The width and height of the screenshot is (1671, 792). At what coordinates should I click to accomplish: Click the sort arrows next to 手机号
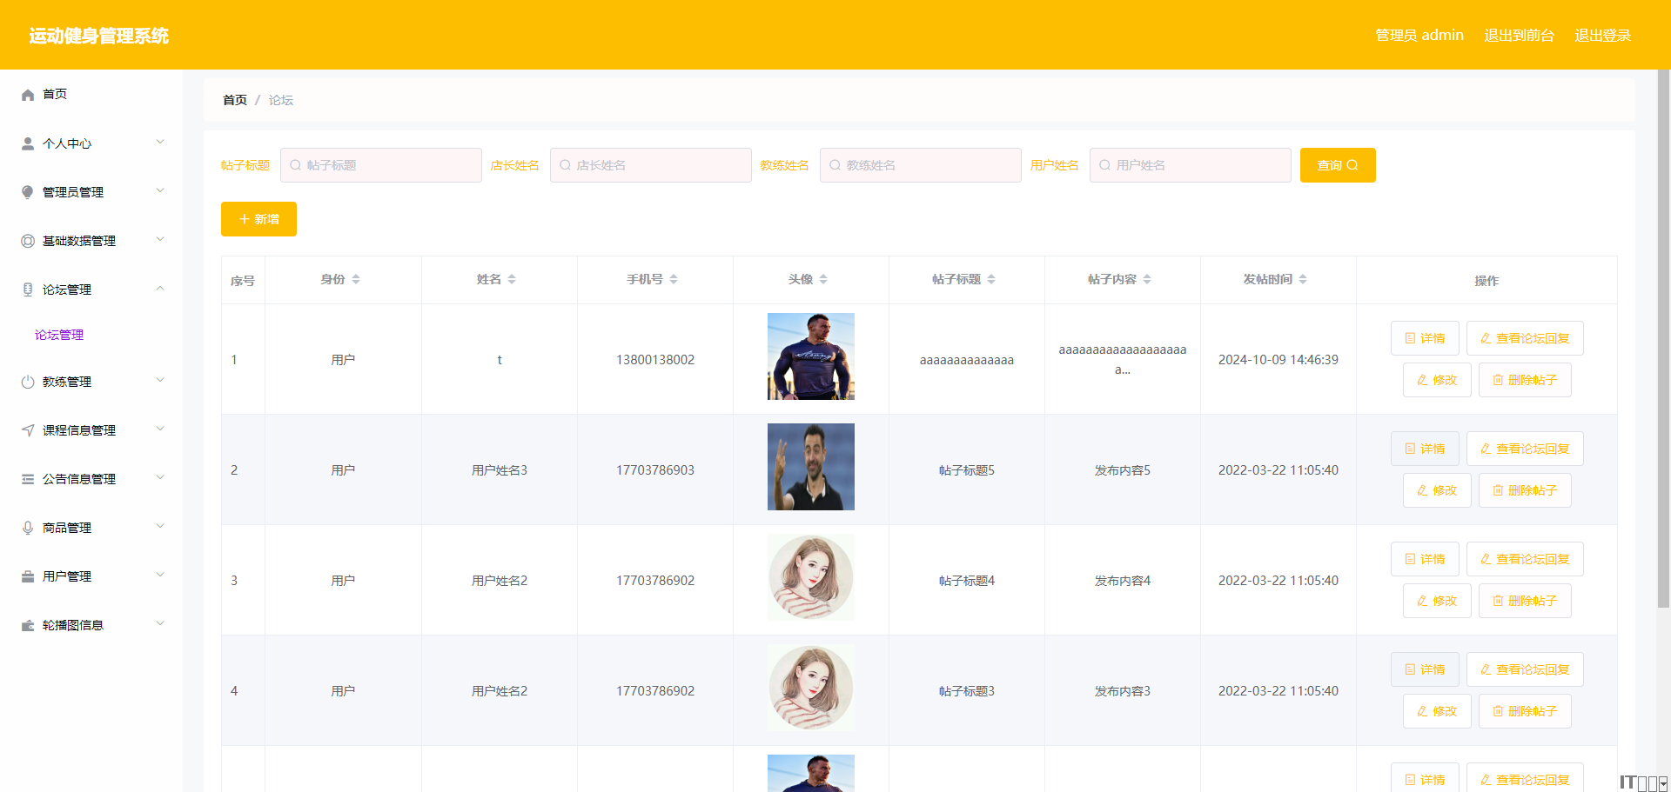click(674, 279)
